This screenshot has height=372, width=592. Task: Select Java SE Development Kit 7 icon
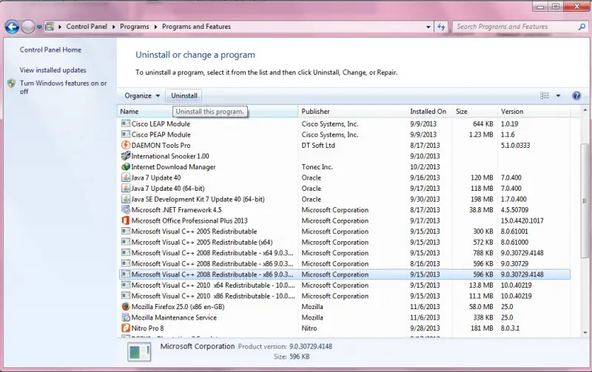(x=125, y=199)
